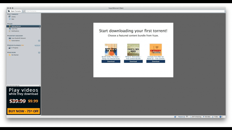Click the add button beside DVD Burn
This screenshot has width=232, height=130.
[x=39, y=53]
